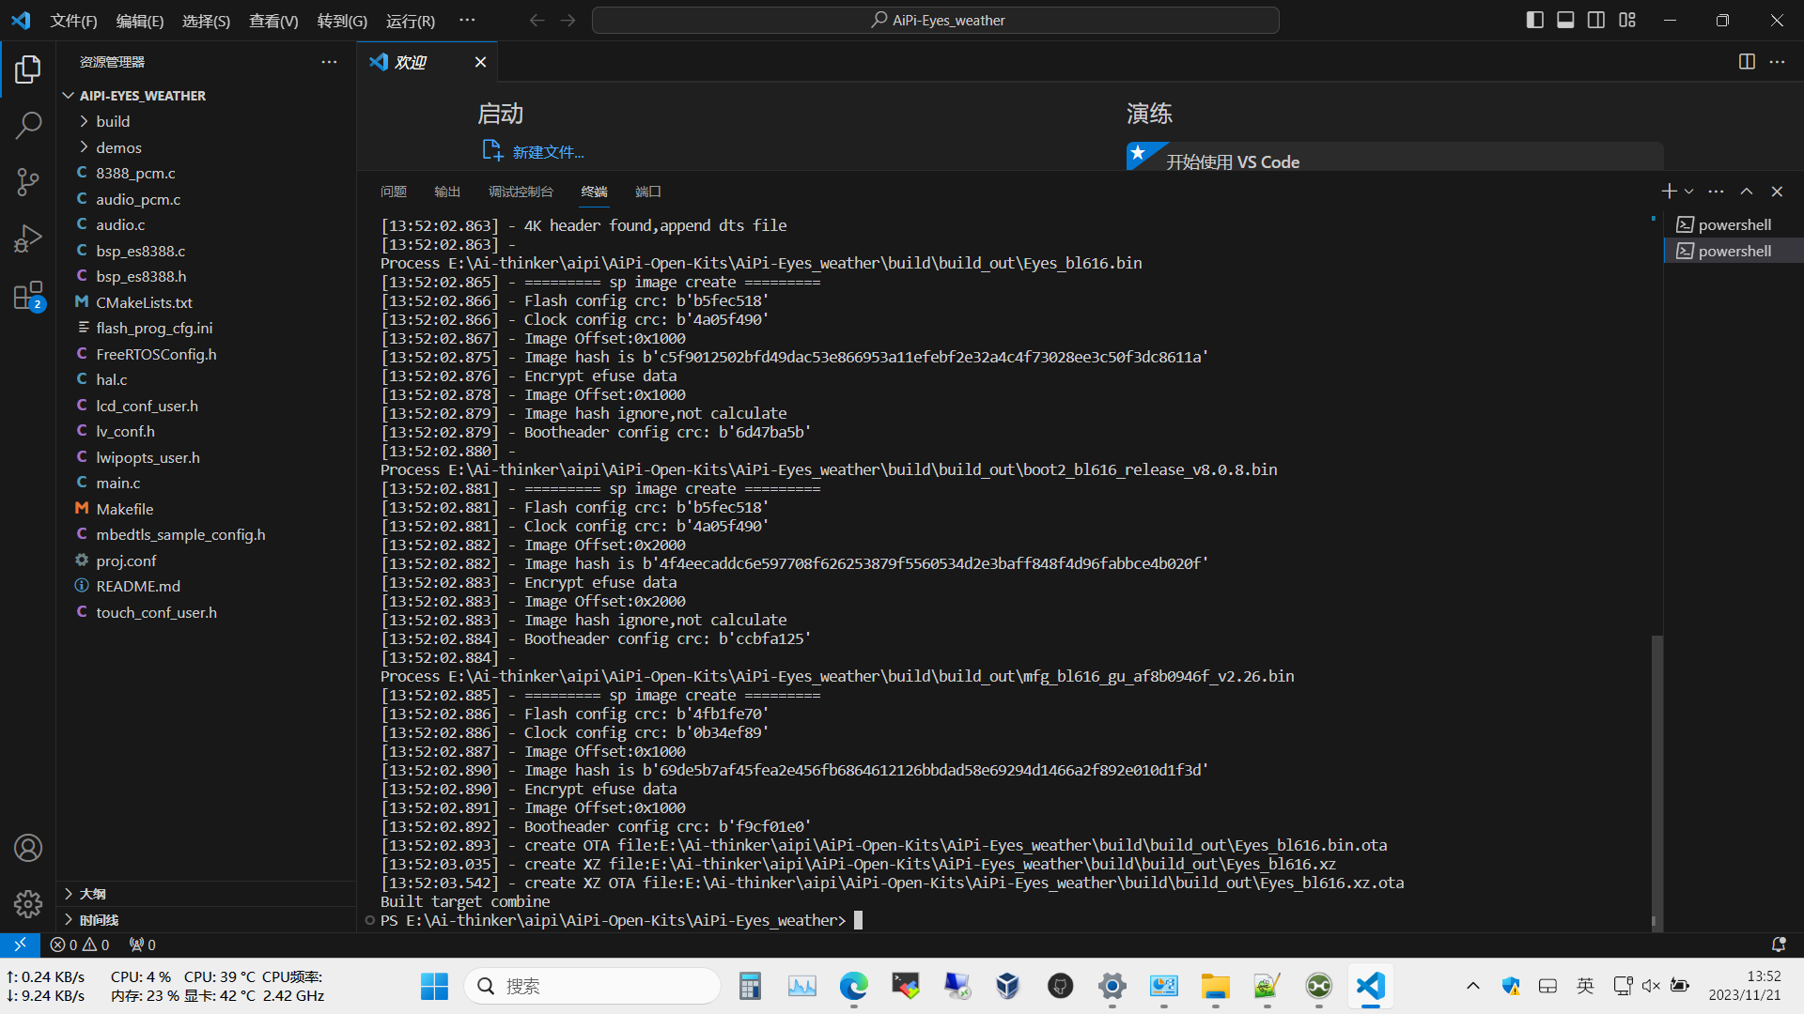
Task: Open File Explorer from taskbar
Action: pos(1215,986)
